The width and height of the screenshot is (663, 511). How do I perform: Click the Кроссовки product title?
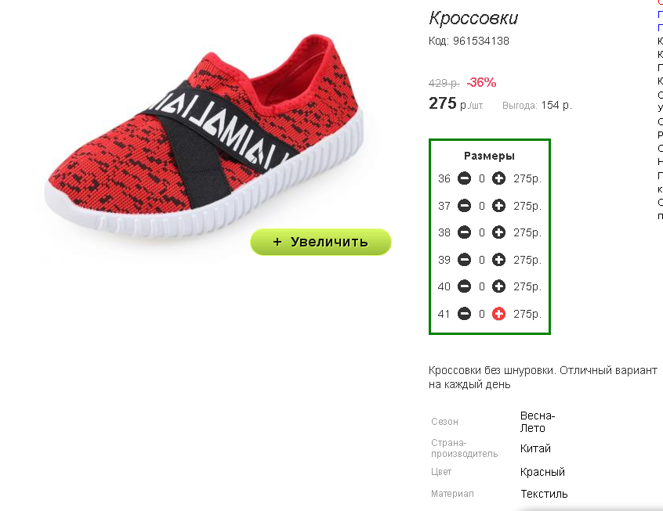[x=473, y=18]
